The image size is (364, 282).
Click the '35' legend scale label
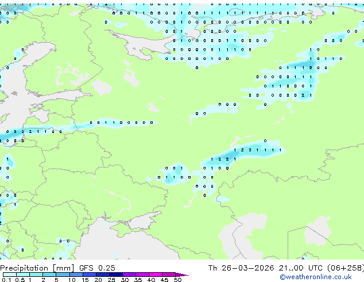[x=138, y=280]
